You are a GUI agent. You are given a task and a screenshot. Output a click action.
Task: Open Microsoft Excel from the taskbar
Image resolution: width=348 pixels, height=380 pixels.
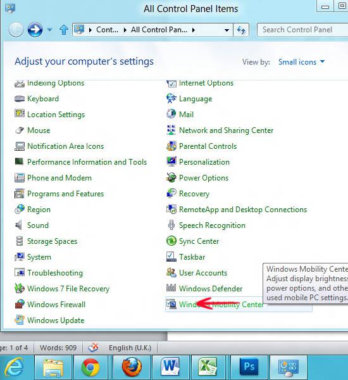[209, 367]
